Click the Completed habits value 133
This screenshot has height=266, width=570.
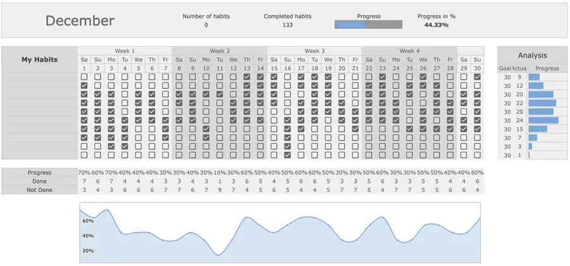pos(288,25)
